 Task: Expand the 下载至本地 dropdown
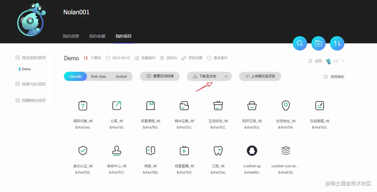point(226,76)
